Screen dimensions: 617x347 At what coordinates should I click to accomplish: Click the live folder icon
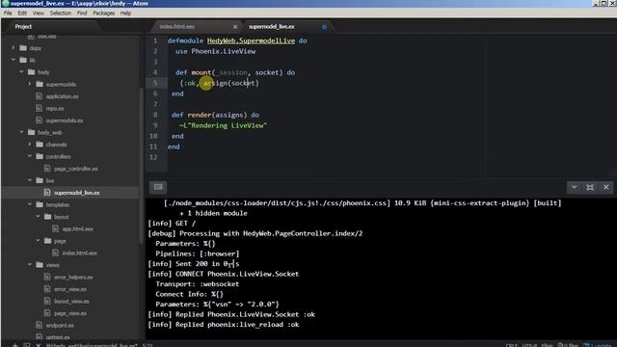(40, 180)
